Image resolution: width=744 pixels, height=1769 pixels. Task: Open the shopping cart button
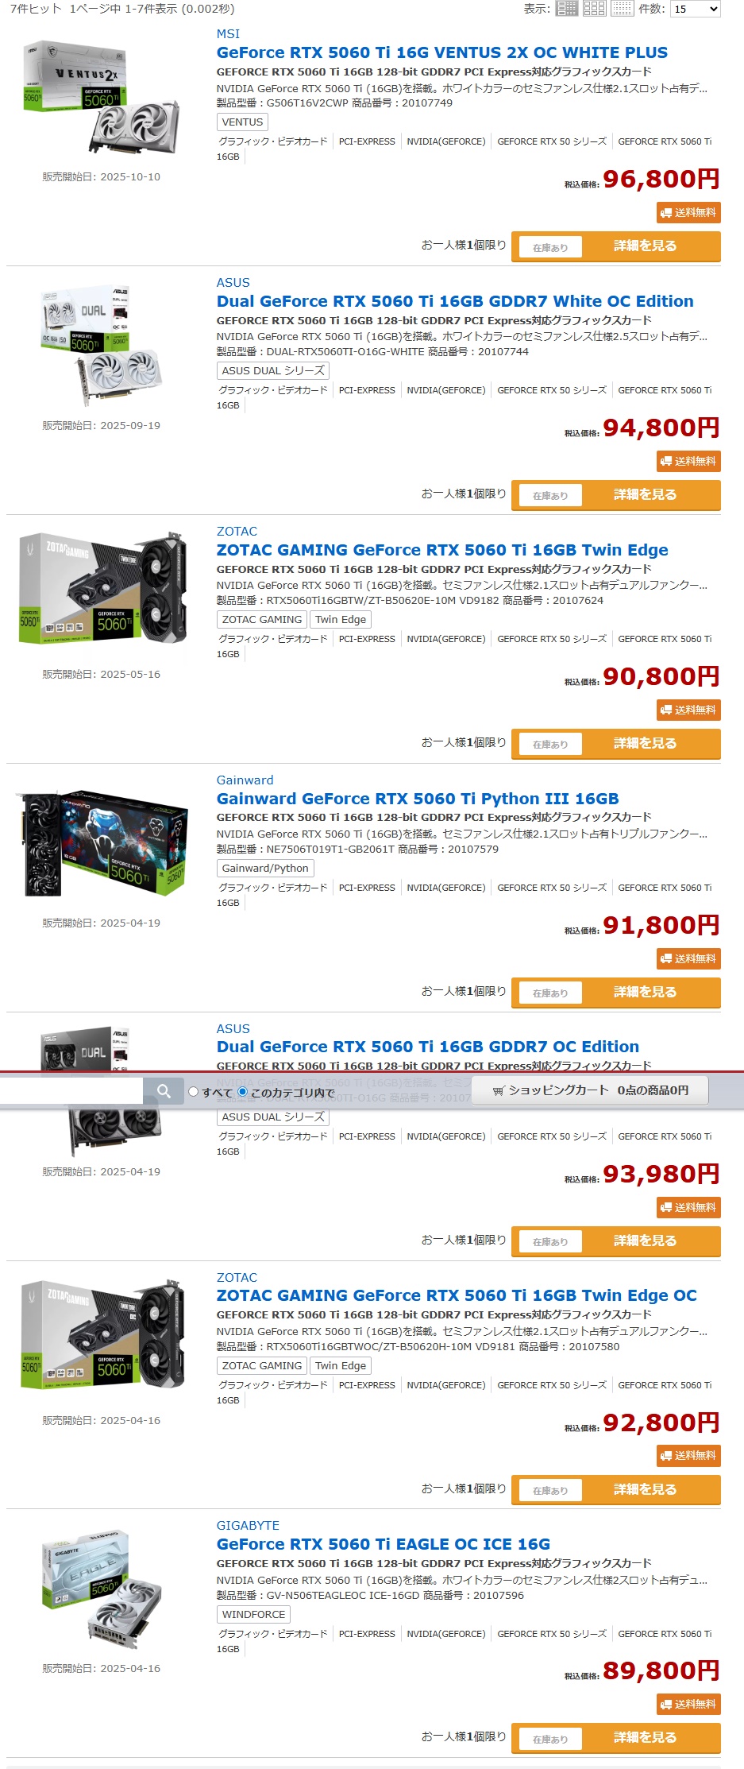pos(590,1090)
